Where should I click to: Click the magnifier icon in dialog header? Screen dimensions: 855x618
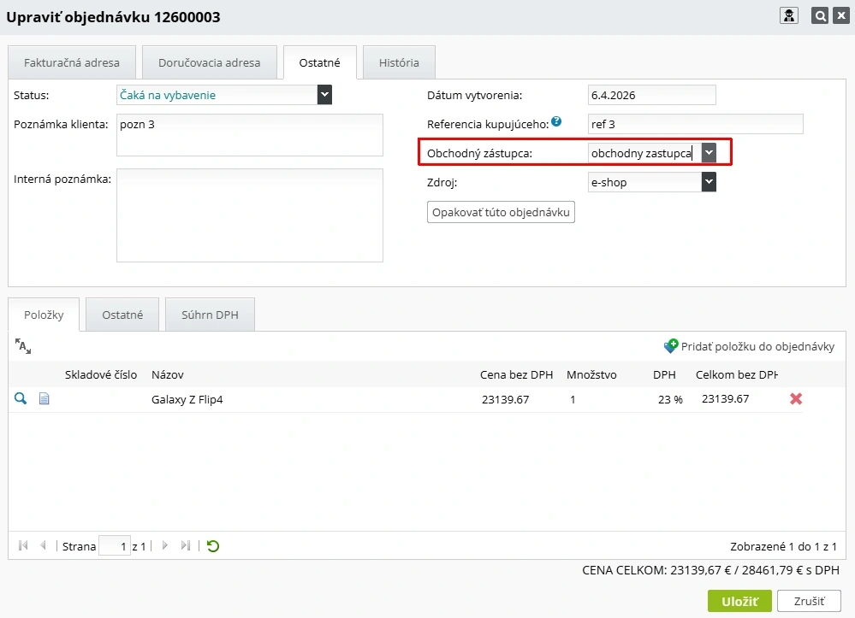pyautogui.click(x=820, y=16)
